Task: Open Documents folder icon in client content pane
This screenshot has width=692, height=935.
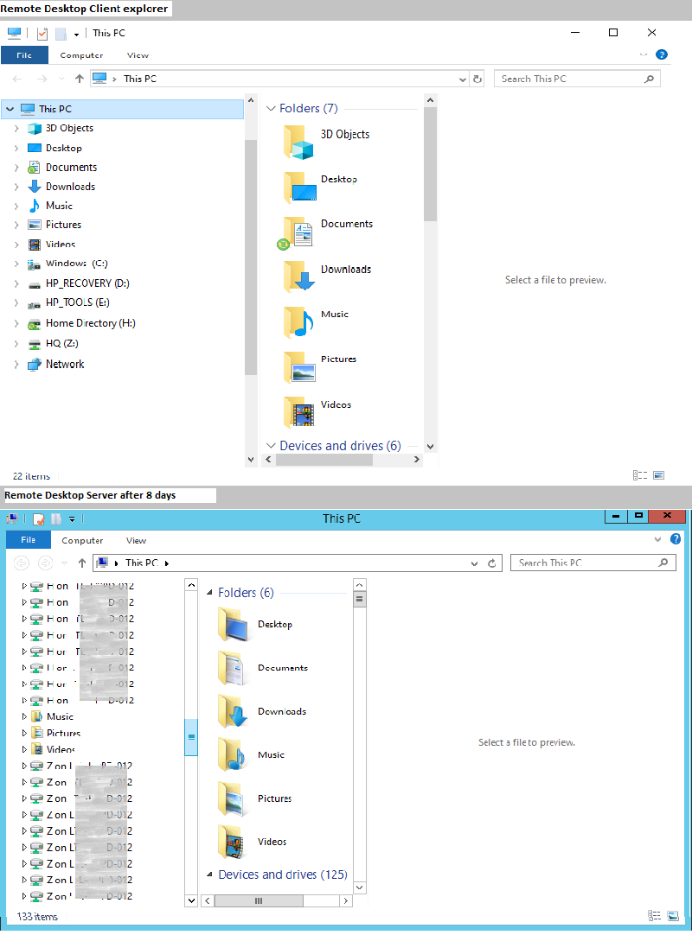Action: [x=296, y=232]
